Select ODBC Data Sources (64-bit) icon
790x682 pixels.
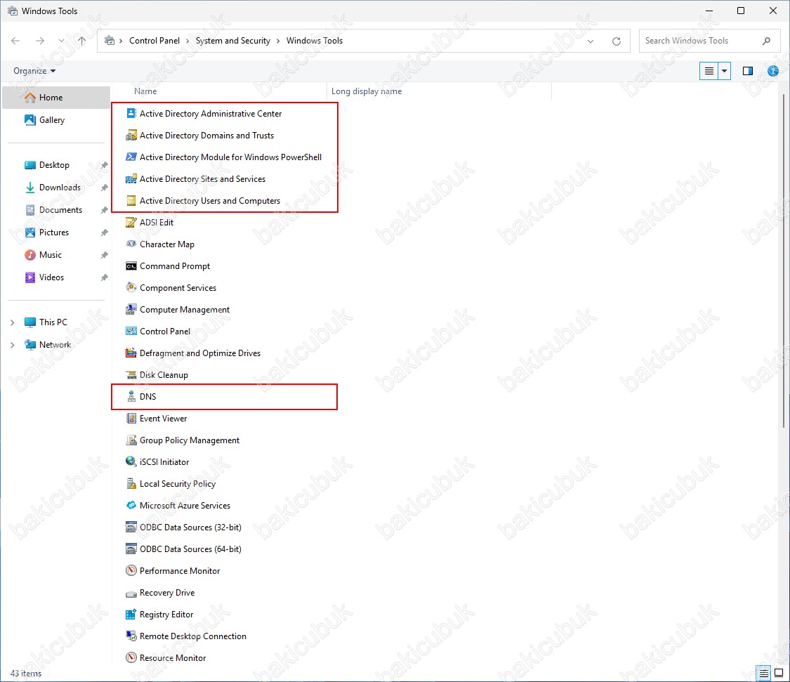click(x=131, y=549)
